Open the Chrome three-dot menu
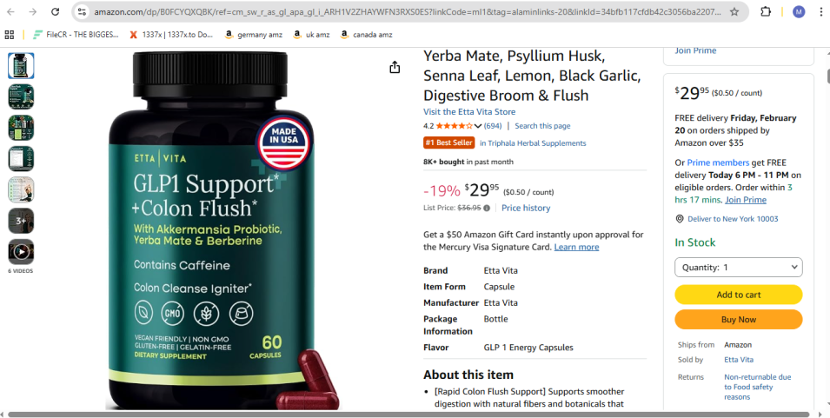830x418 pixels. click(x=820, y=11)
